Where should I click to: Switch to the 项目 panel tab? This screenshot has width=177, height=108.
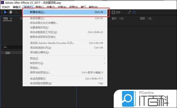(x=6, y=19)
